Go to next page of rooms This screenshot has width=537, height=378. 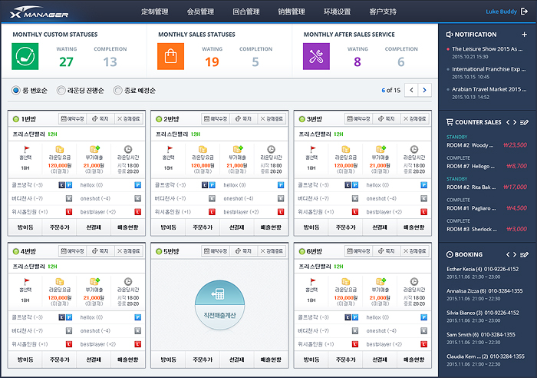[425, 90]
